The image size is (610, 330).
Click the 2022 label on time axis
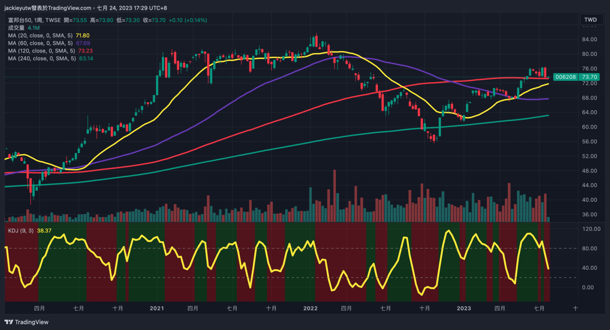pyautogui.click(x=310, y=308)
